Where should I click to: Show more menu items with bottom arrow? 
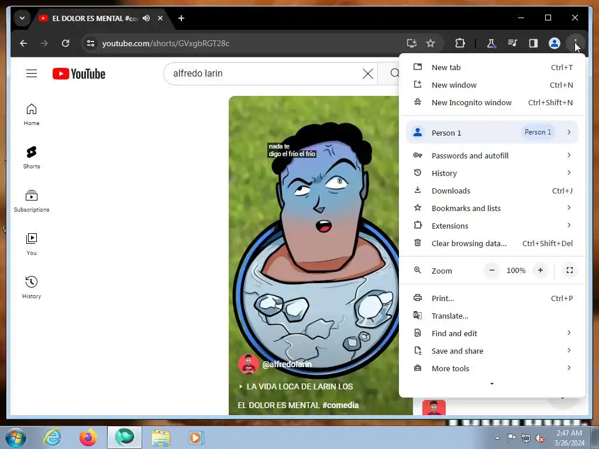tap(492, 384)
